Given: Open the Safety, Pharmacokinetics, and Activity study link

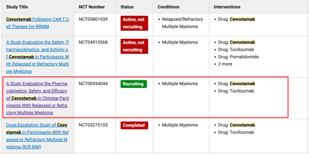Looking at the screenshot, I should 38,57.
